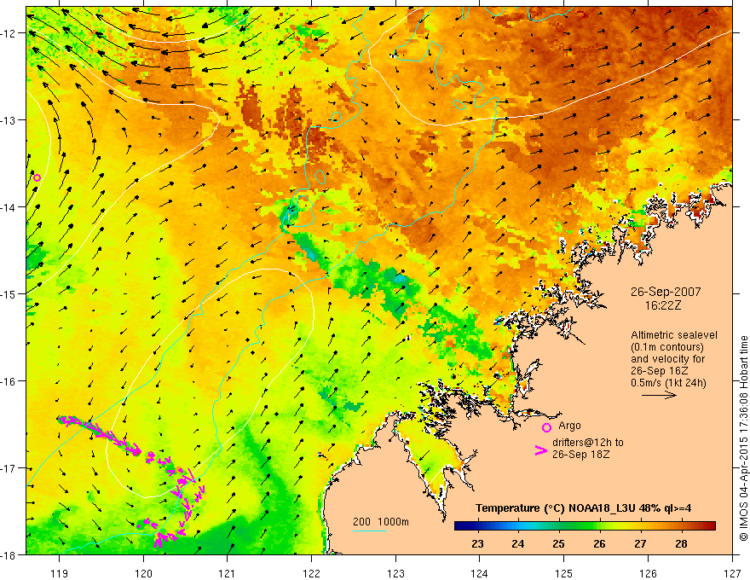
Task: Click the "200 1000m" depth label
Action: (381, 522)
